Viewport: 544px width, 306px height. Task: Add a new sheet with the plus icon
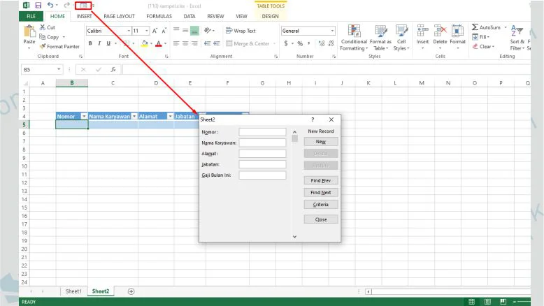131,291
